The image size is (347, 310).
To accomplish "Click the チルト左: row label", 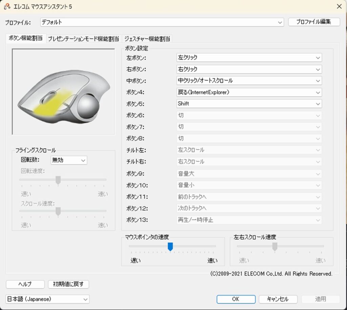I will (136, 150).
